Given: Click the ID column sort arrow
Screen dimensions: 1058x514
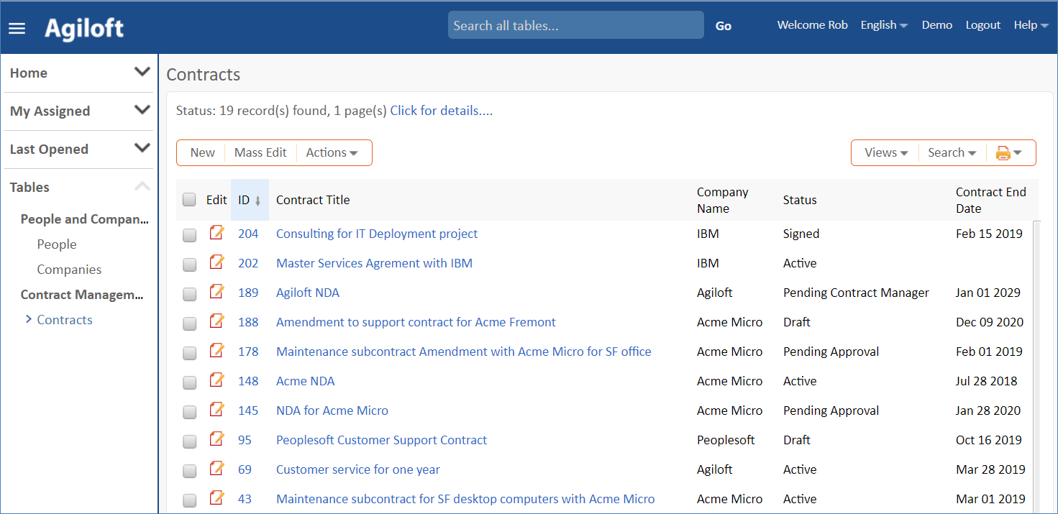Looking at the screenshot, I should tap(257, 201).
